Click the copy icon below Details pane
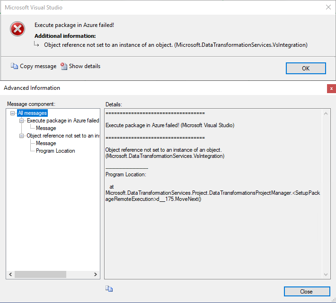The image size is (336, 303). pos(109,289)
